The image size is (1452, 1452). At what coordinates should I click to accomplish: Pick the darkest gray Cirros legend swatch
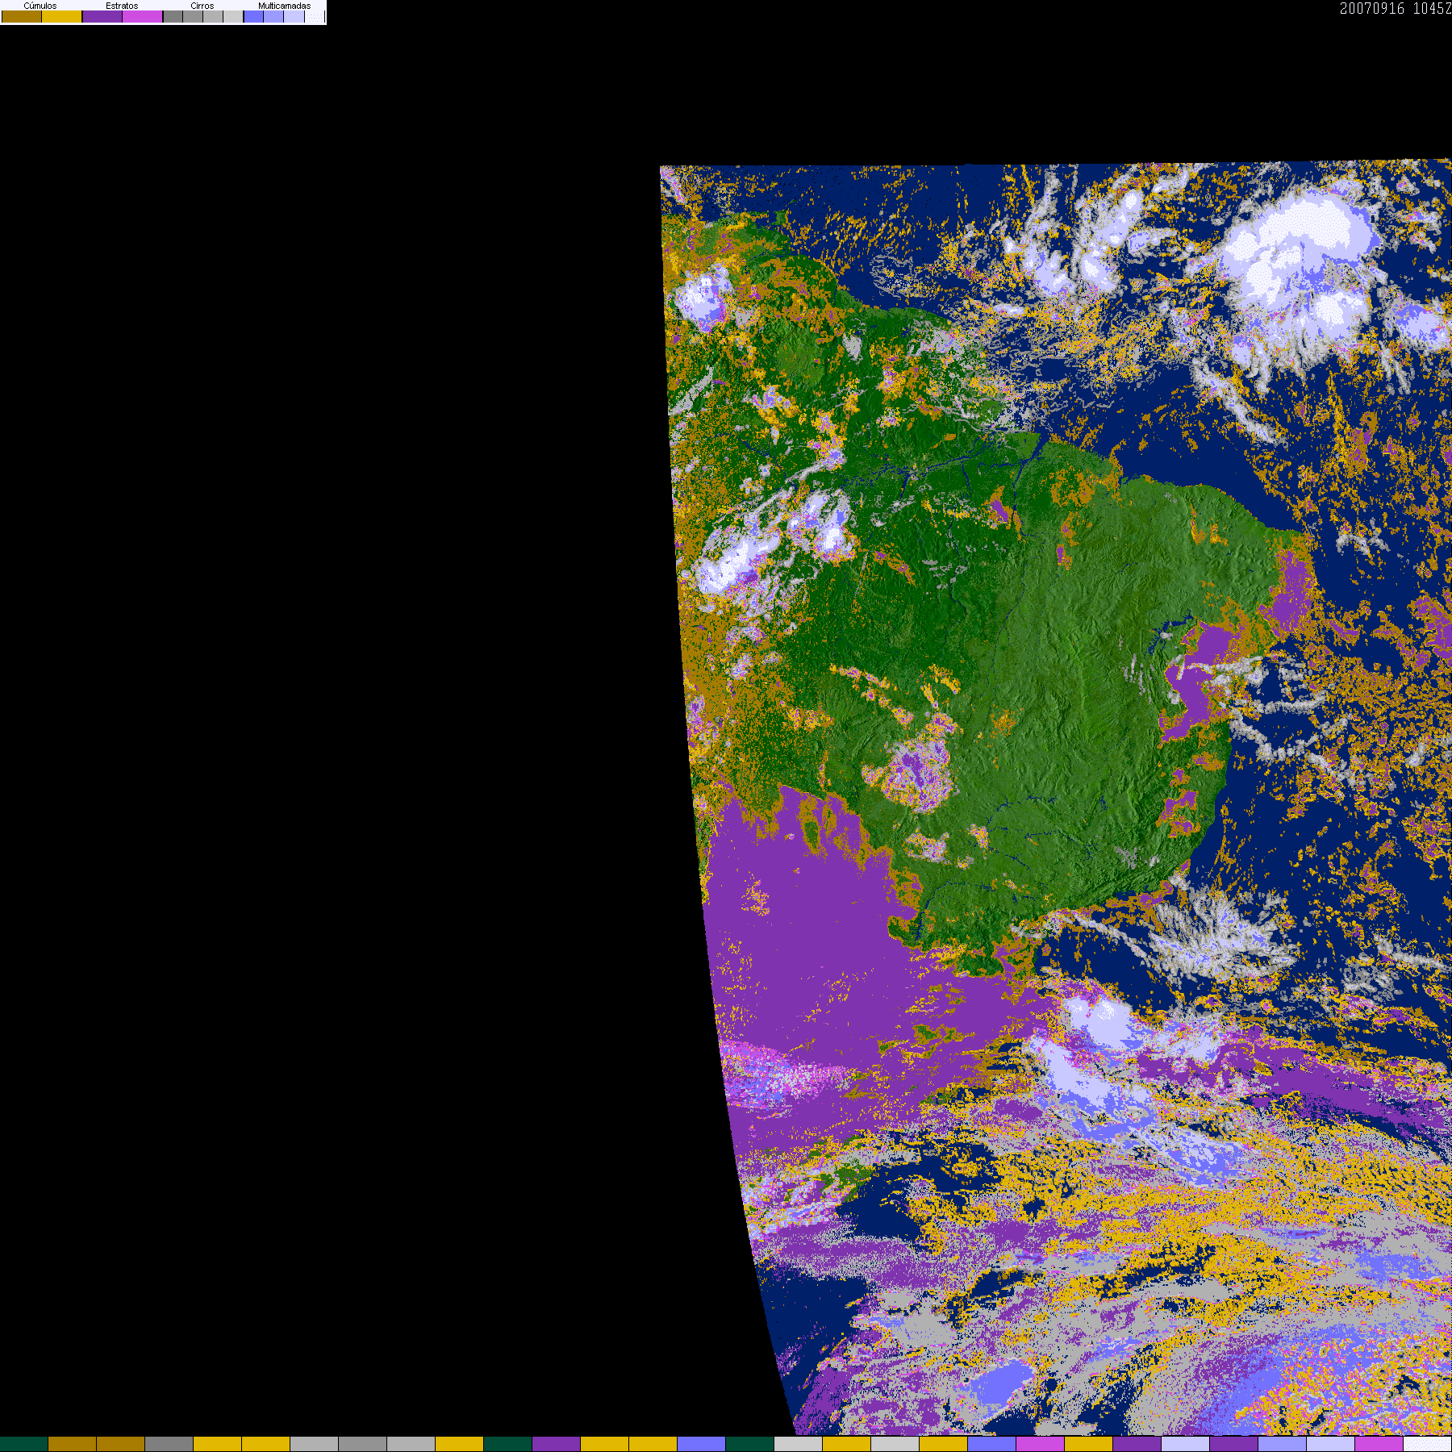click(x=173, y=16)
